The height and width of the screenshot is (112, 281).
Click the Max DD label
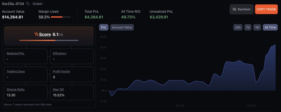click(x=58, y=90)
